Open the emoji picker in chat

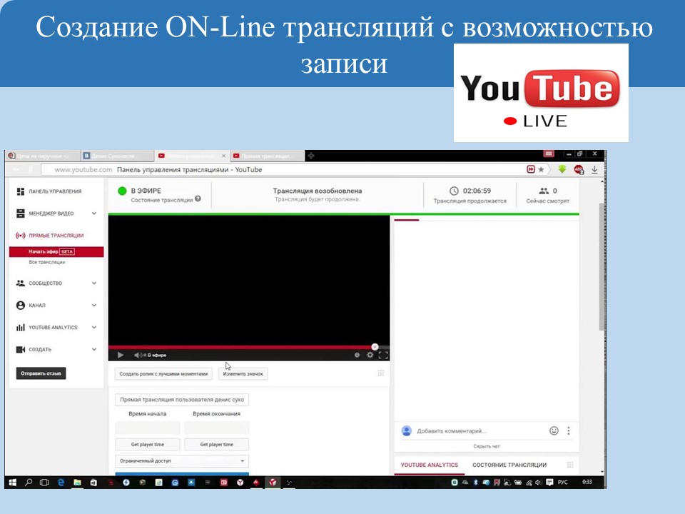click(x=554, y=430)
